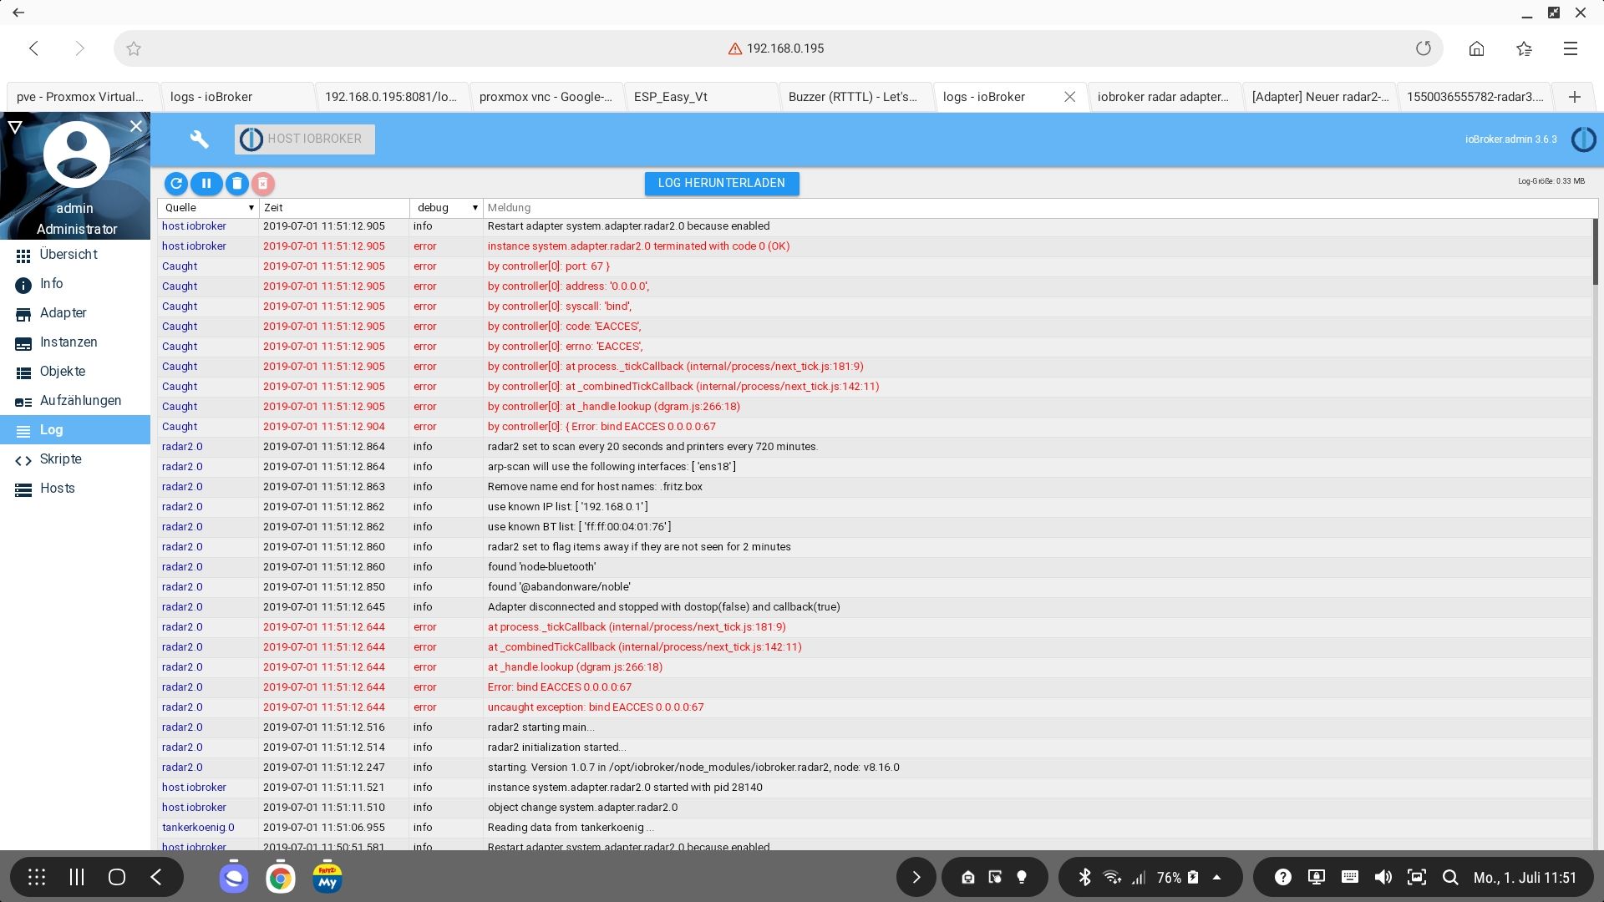Viewport: 1604px width, 902px height.
Task: Select the radar2.0 log entry link
Action: pyautogui.click(x=182, y=446)
